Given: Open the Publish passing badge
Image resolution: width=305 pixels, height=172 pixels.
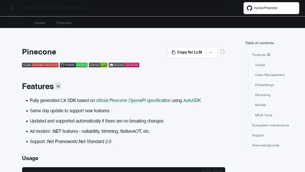Looking at the screenshot, I should [x=74, y=65].
